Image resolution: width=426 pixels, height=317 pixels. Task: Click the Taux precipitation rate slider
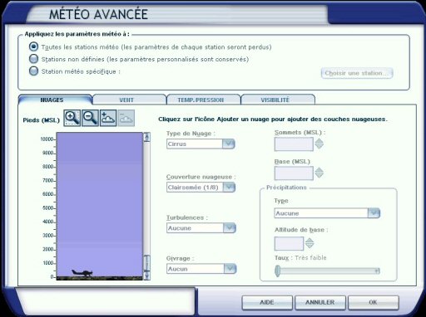pyautogui.click(x=327, y=271)
